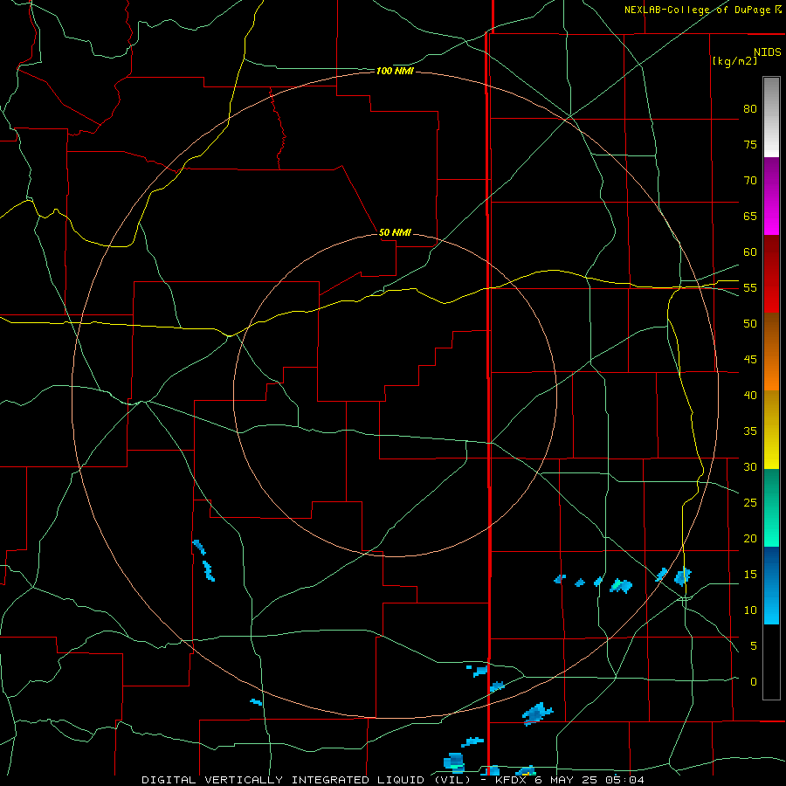Click the scale value "45"

(x=750, y=360)
